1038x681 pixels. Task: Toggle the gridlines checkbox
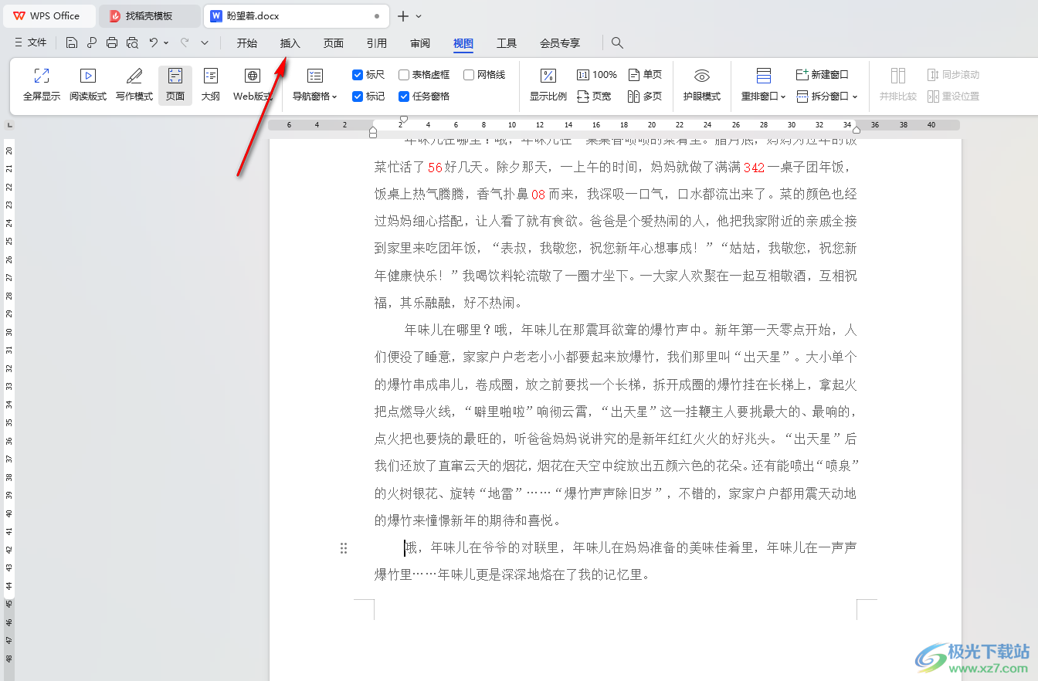coord(469,75)
